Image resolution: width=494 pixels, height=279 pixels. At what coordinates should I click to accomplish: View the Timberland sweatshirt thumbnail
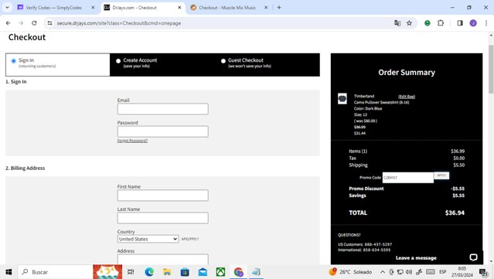[x=342, y=99]
